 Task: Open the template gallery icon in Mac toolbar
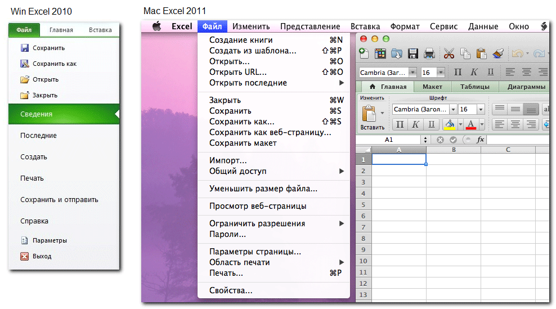(x=380, y=53)
